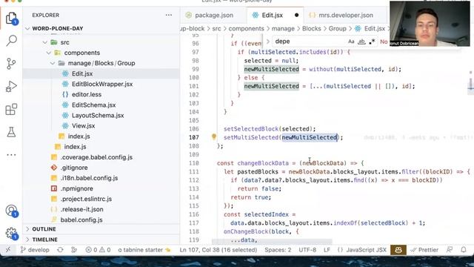Click the publish graph icon in status bar

[74, 250]
